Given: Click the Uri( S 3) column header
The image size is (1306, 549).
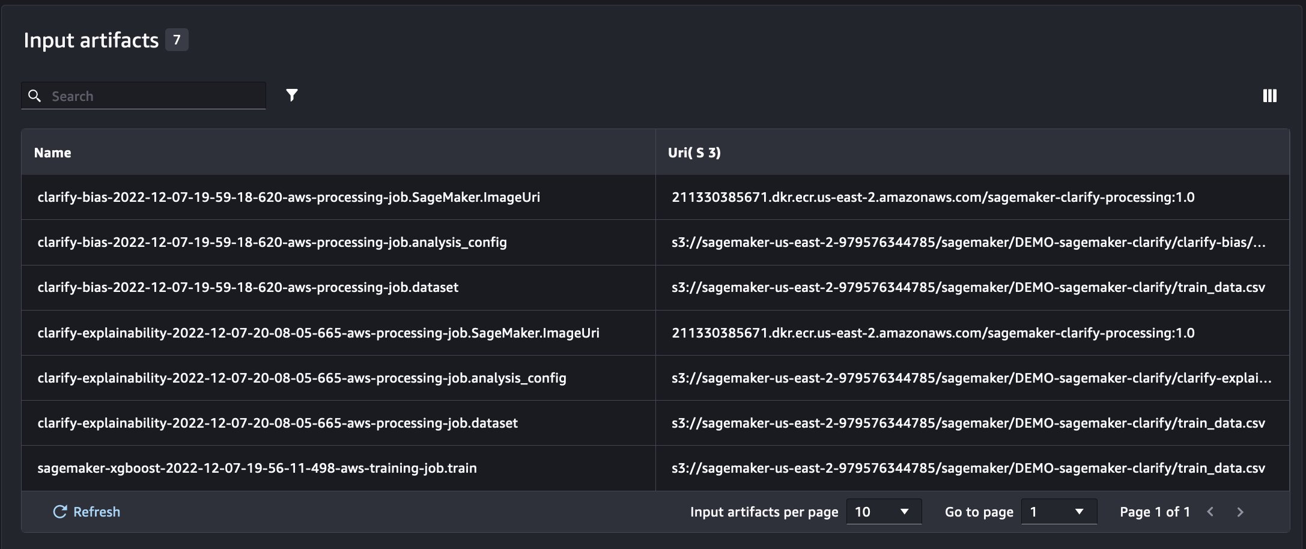Looking at the screenshot, I should [x=694, y=153].
